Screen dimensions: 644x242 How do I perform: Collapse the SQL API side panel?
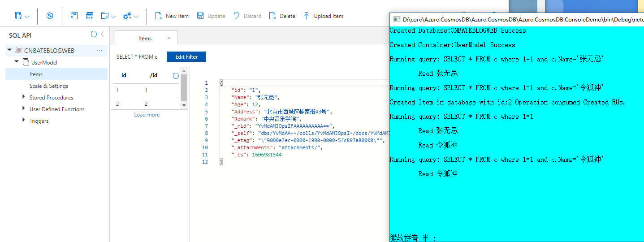[102, 35]
